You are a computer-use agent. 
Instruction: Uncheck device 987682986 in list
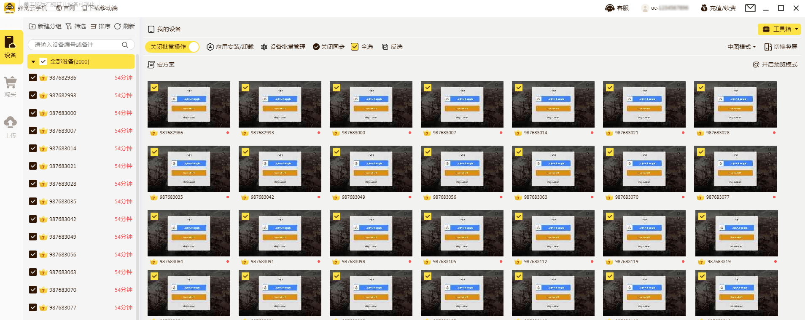33,77
